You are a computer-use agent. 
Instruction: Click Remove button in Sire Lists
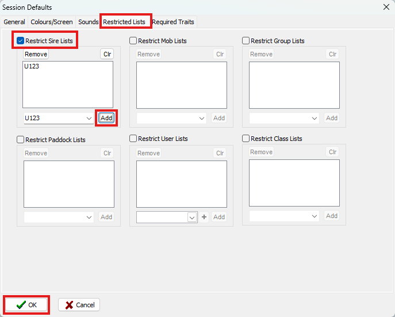(x=36, y=54)
